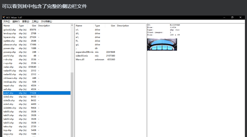Viewport: 247px width, 137px height.
Task: Select tab02.shp file row
Action: coord(37,119)
